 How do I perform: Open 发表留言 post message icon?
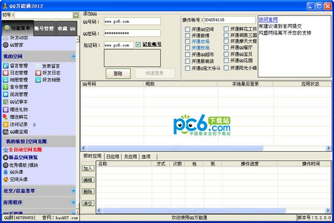[38, 66]
